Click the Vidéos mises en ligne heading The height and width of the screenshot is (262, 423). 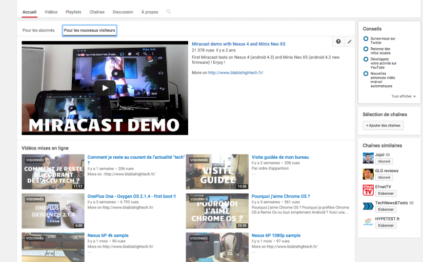[45, 148]
